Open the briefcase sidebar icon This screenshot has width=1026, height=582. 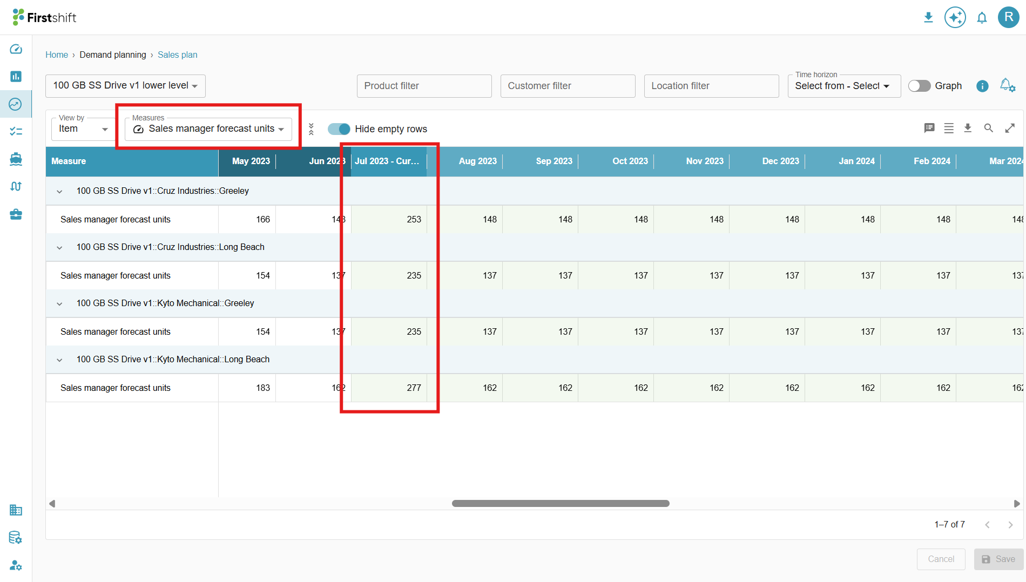16,214
